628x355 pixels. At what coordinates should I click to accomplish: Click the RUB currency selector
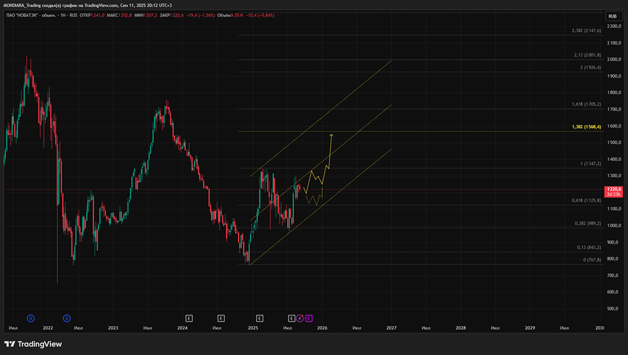[x=613, y=16]
